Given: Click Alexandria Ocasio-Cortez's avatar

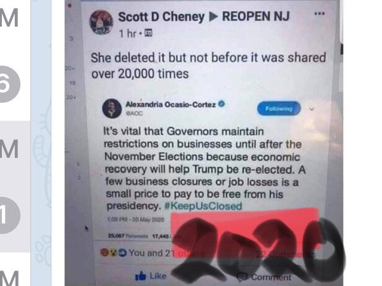Looking at the screenshot, I should click(x=112, y=108).
